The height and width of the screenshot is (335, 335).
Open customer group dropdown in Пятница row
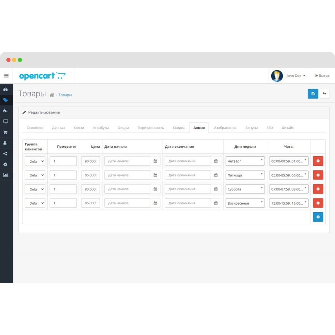click(x=35, y=175)
